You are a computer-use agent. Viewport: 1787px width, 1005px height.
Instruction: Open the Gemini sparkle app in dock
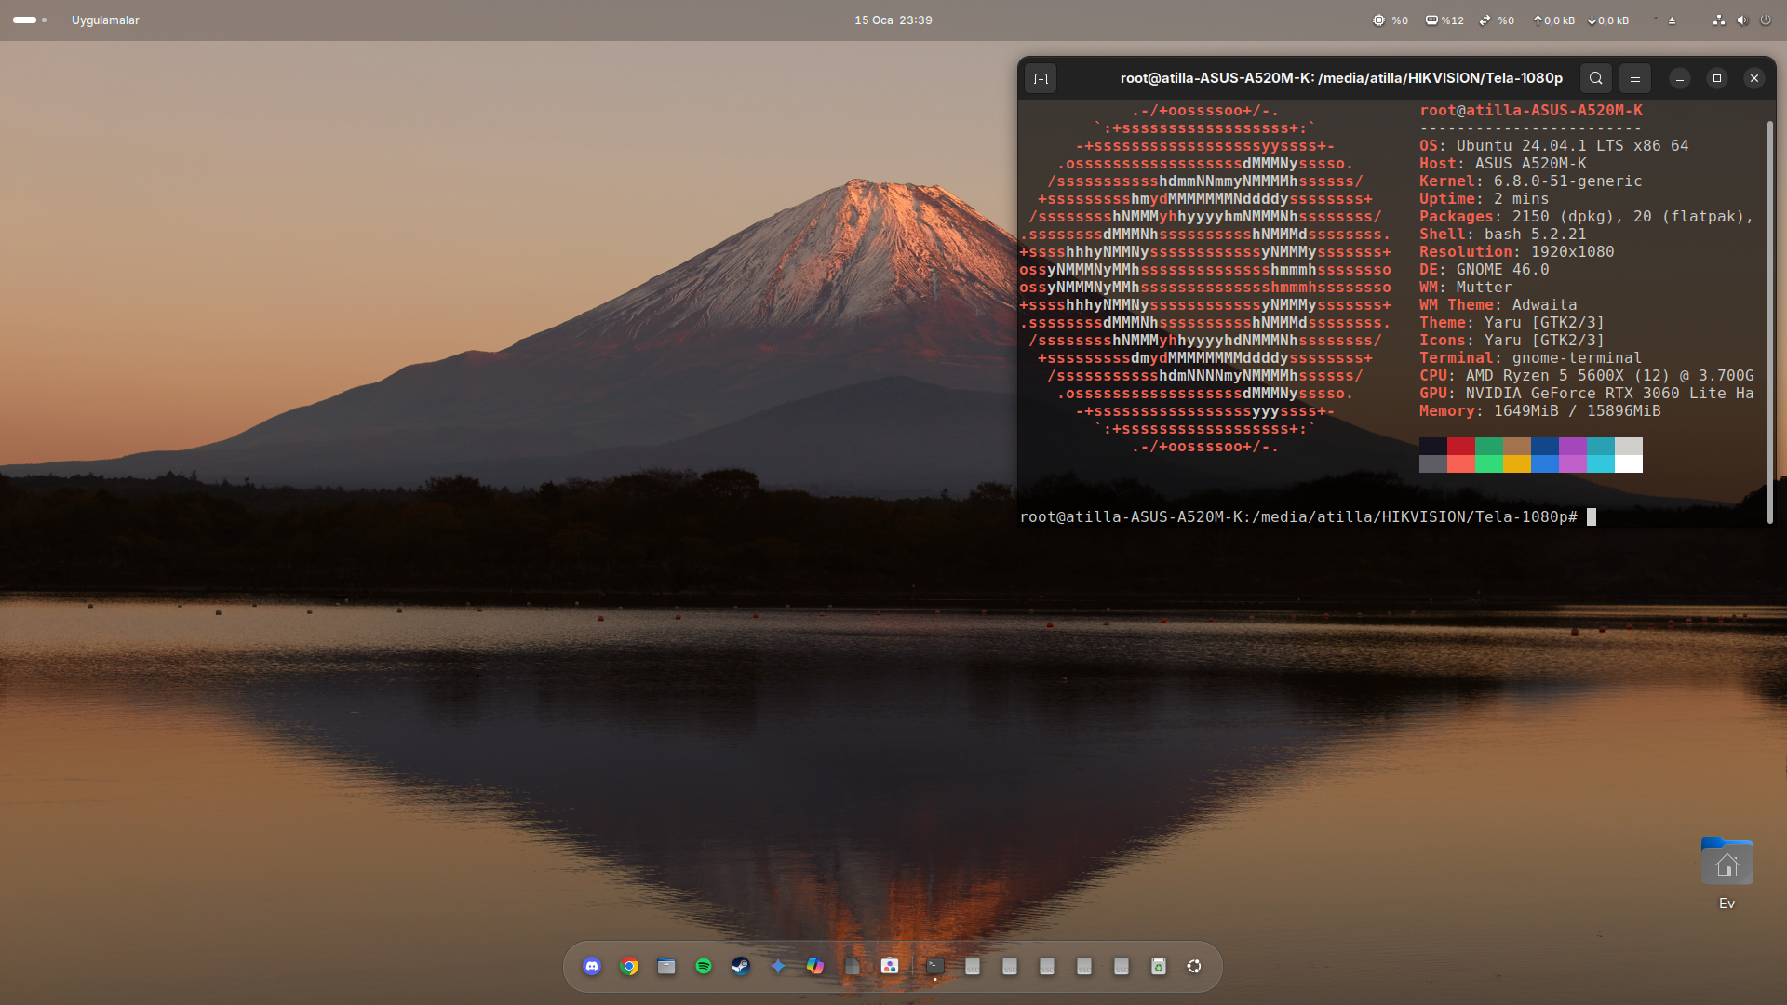click(778, 966)
